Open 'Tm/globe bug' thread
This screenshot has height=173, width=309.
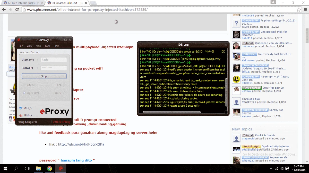coord(251,99)
